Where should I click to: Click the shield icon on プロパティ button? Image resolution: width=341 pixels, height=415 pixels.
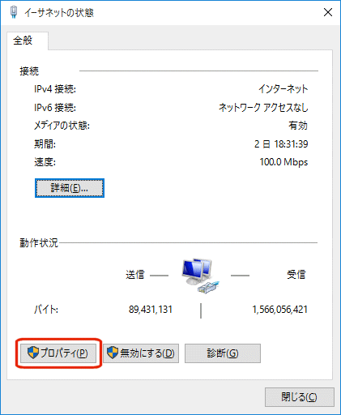(x=33, y=353)
